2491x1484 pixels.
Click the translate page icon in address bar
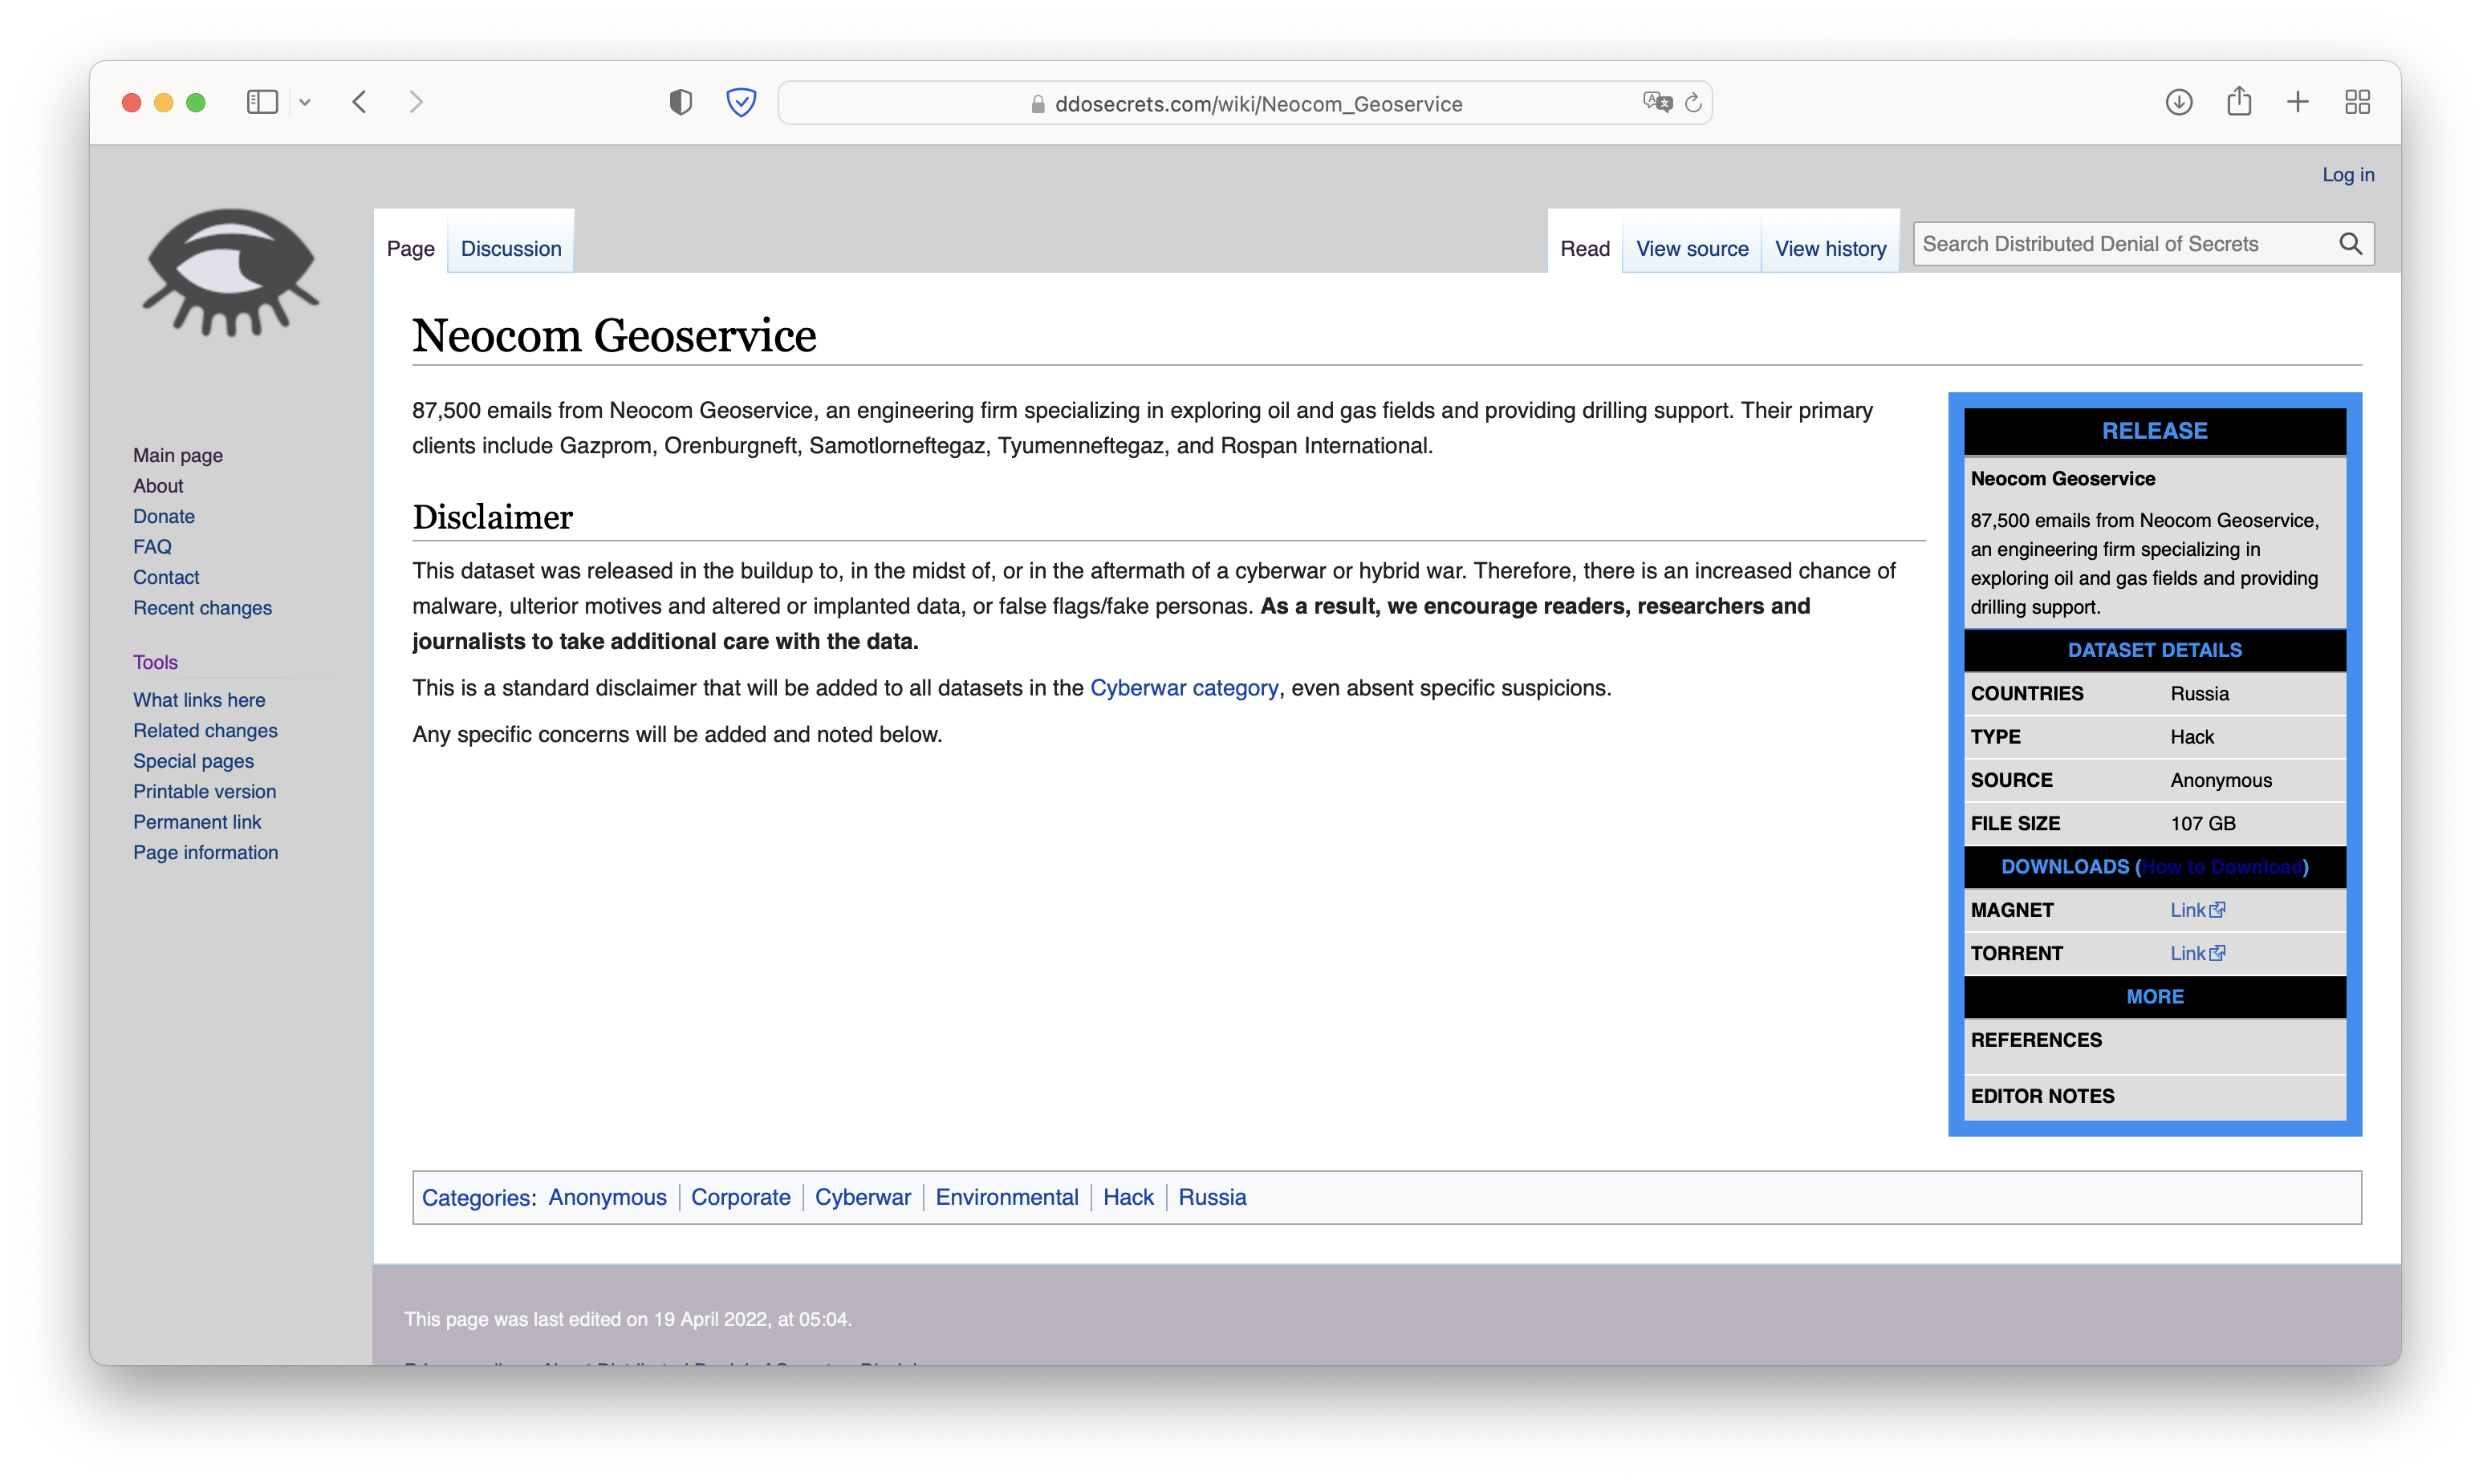[x=1656, y=102]
